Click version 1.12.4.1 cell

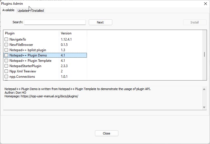pyautogui.click(x=66, y=39)
